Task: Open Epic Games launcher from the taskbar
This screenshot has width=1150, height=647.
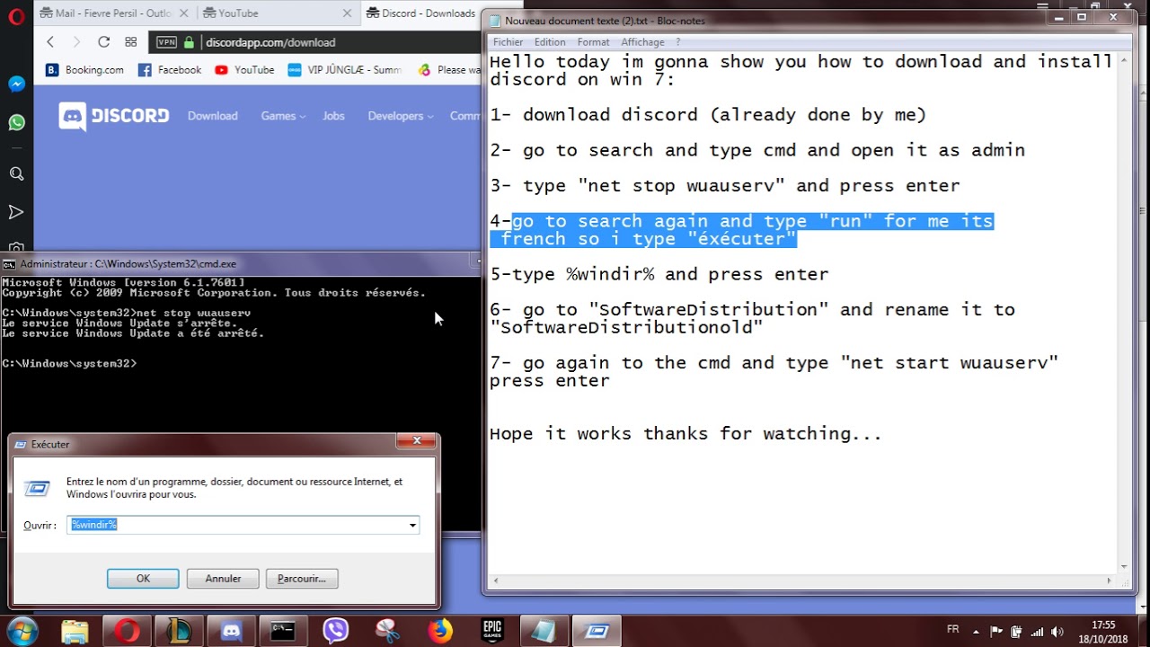Action: 492,631
